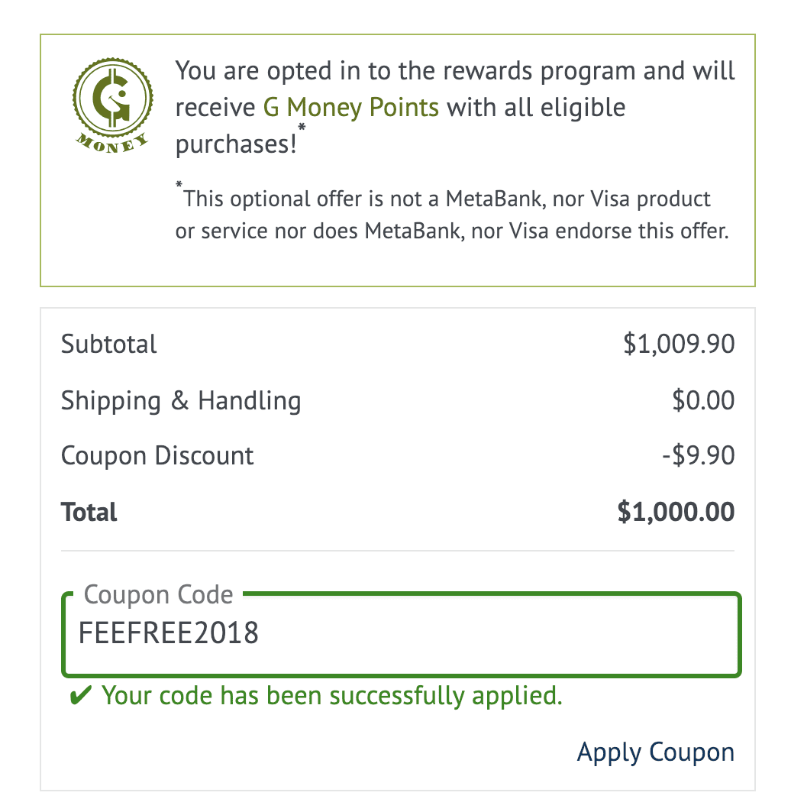
Task: Click the rewards program opted-in message
Action: click(x=455, y=107)
